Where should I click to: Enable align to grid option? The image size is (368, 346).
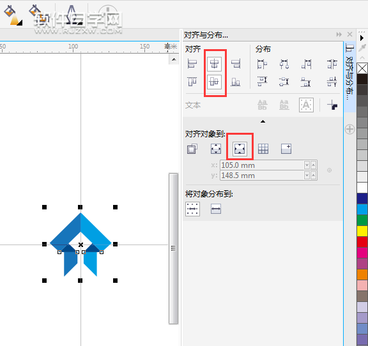tap(263, 149)
